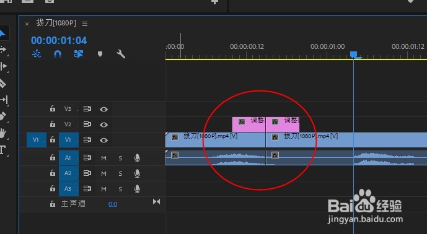Toggle lock on track V2

pyautogui.click(x=53, y=124)
